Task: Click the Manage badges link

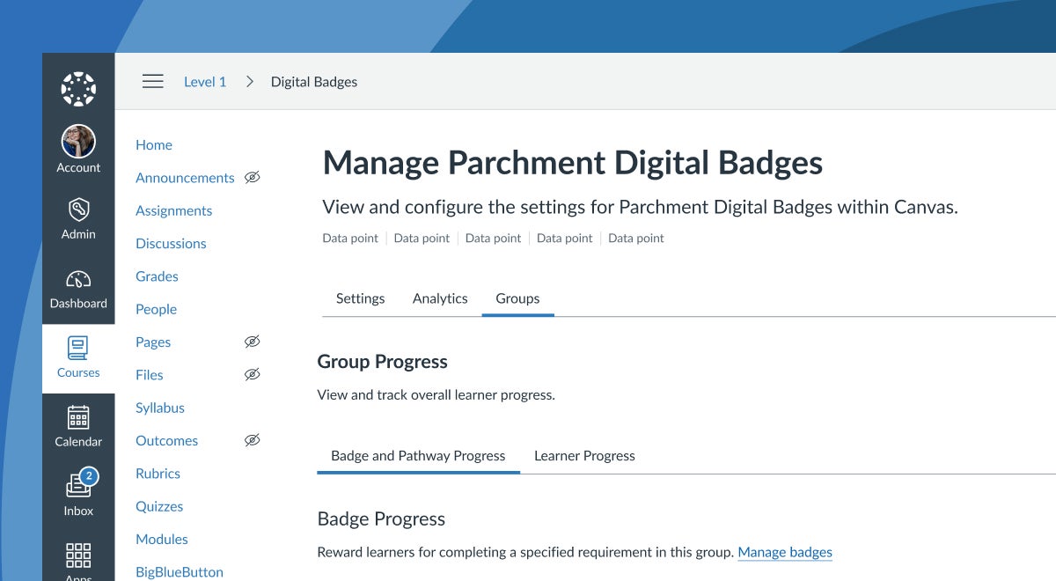Action: coord(785,552)
